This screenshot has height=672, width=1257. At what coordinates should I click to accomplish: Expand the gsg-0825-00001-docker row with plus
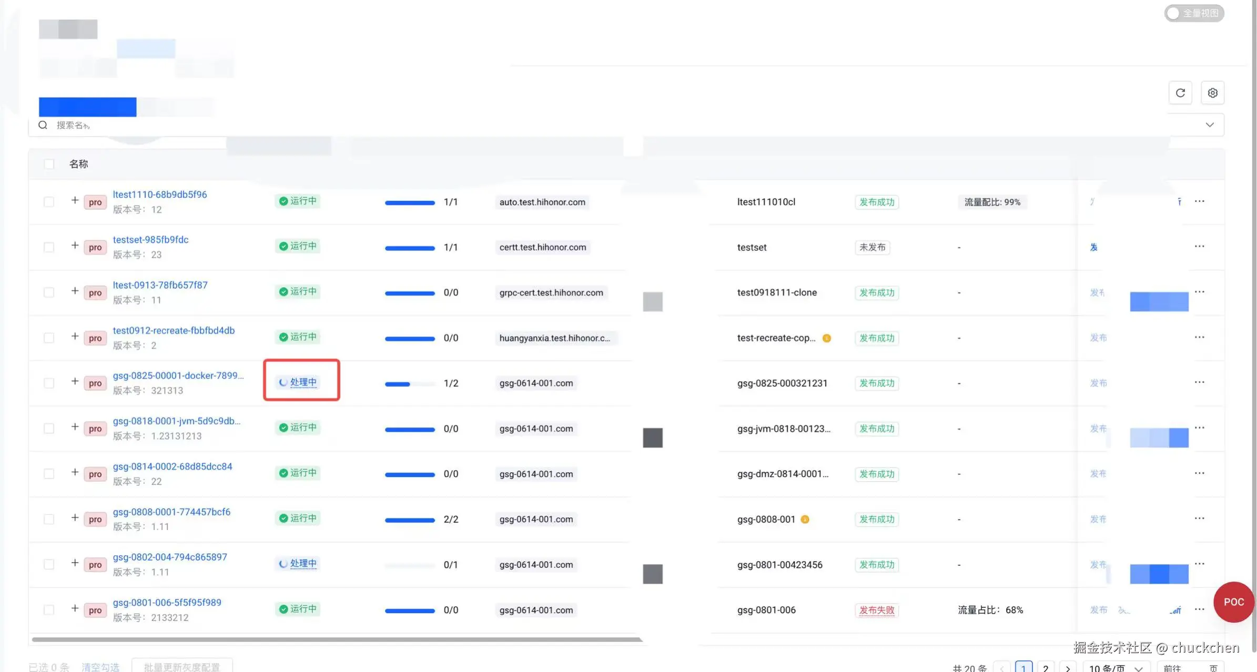pos(75,382)
